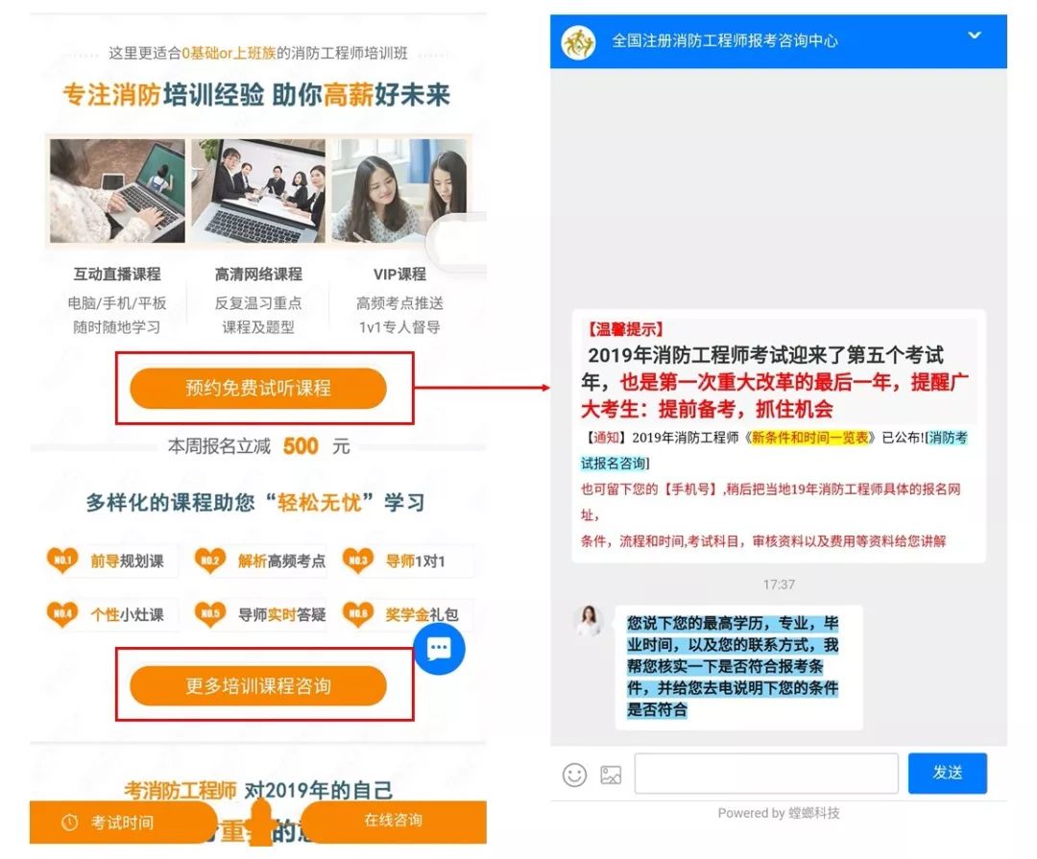Click the 更多培训课程咨询 button
The height and width of the screenshot is (859, 1037).
point(258,685)
